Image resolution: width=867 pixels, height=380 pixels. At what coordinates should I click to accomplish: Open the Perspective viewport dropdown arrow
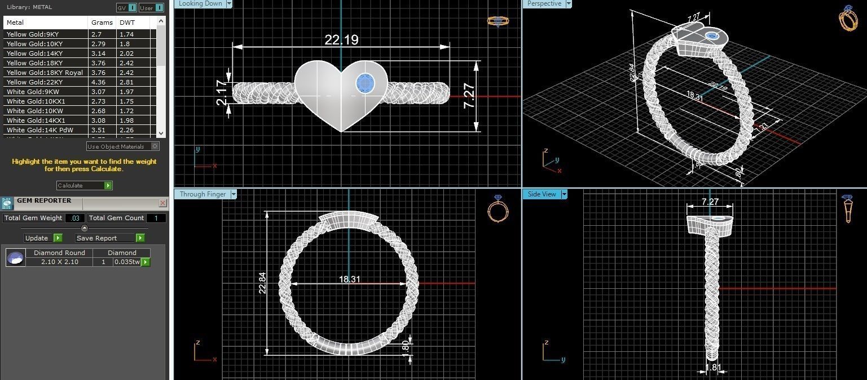pos(568,3)
